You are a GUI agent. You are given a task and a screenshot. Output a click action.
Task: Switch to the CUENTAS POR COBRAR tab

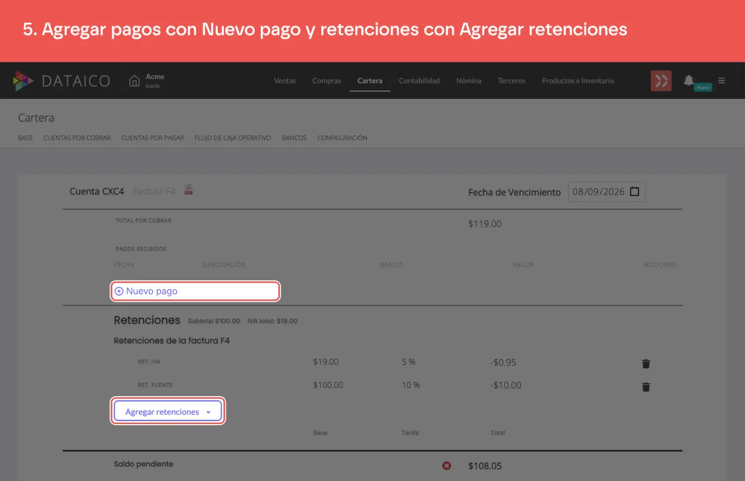click(77, 138)
